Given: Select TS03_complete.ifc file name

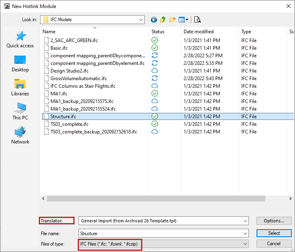Looking at the screenshot, I should (x=69, y=124).
